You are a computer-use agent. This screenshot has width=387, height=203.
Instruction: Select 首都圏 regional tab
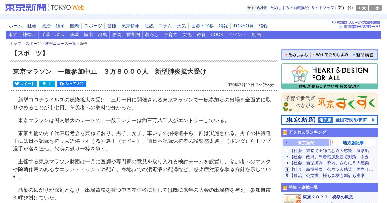point(133,35)
